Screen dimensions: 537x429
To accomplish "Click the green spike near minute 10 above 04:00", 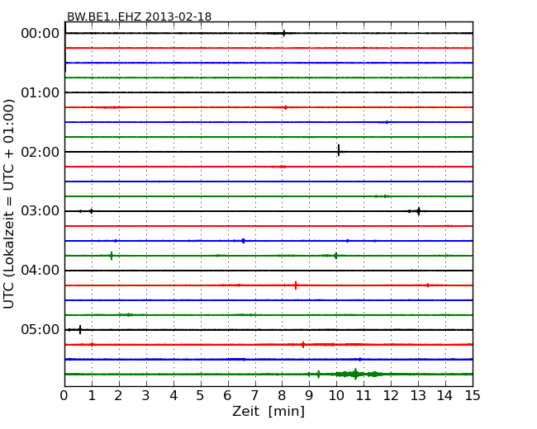I will point(335,256).
